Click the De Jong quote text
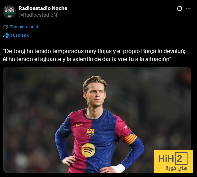Viewport: 197px width, 177px height. coord(94,55)
